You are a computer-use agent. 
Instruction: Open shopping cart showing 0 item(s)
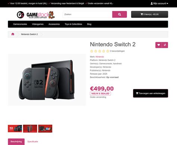coord(149,14)
